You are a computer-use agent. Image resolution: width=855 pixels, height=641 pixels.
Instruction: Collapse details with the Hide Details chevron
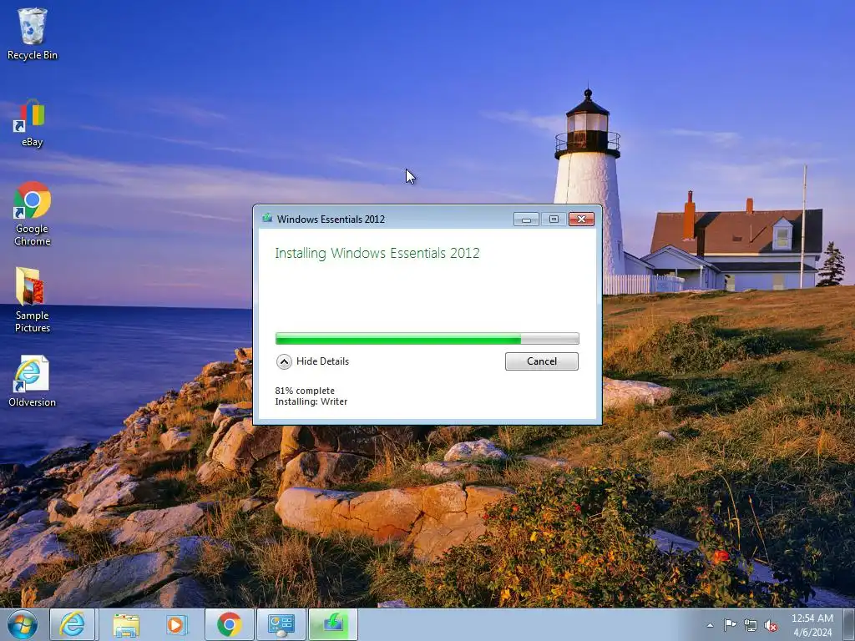[284, 361]
